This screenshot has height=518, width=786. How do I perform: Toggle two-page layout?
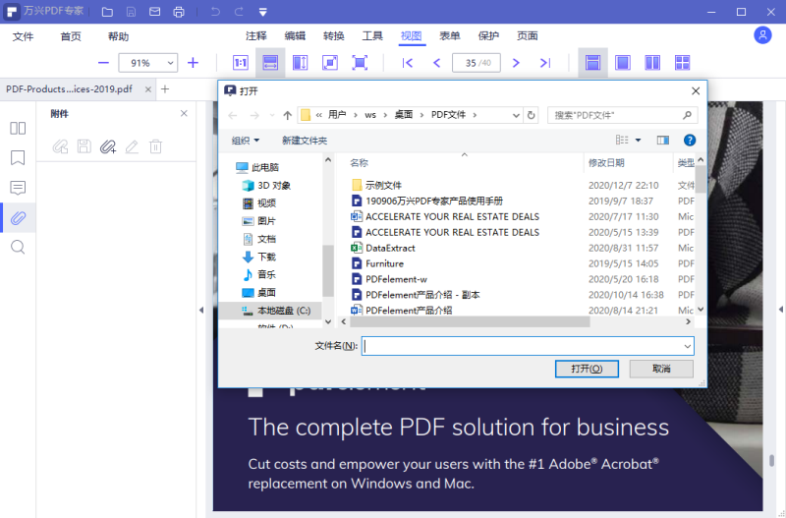652,63
